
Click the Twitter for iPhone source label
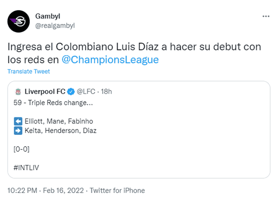click(x=117, y=191)
